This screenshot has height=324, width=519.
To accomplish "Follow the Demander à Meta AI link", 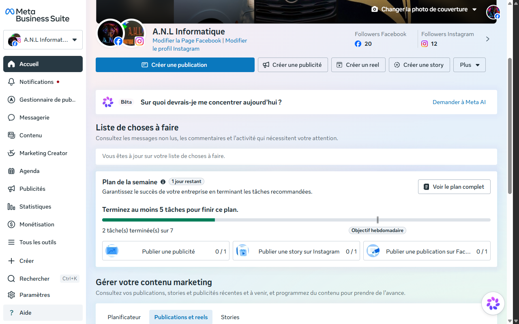I will click(x=459, y=102).
